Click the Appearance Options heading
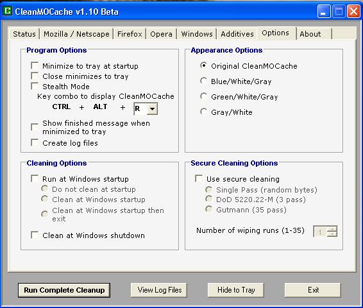This screenshot has width=363, height=308. [x=226, y=50]
